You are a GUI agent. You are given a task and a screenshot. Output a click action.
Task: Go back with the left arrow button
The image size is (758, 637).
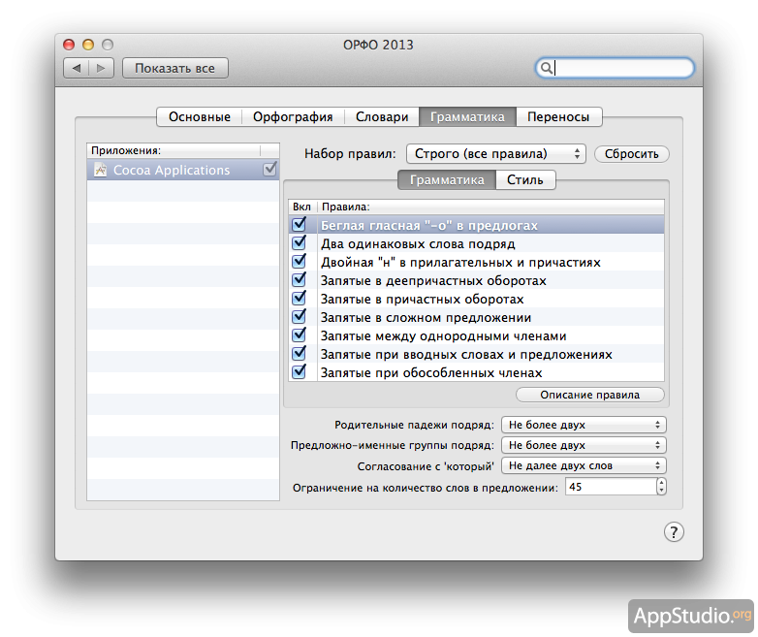tap(77, 68)
